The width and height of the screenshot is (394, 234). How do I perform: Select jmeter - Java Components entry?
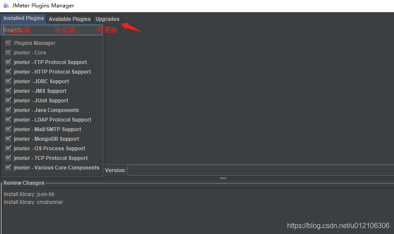point(46,110)
